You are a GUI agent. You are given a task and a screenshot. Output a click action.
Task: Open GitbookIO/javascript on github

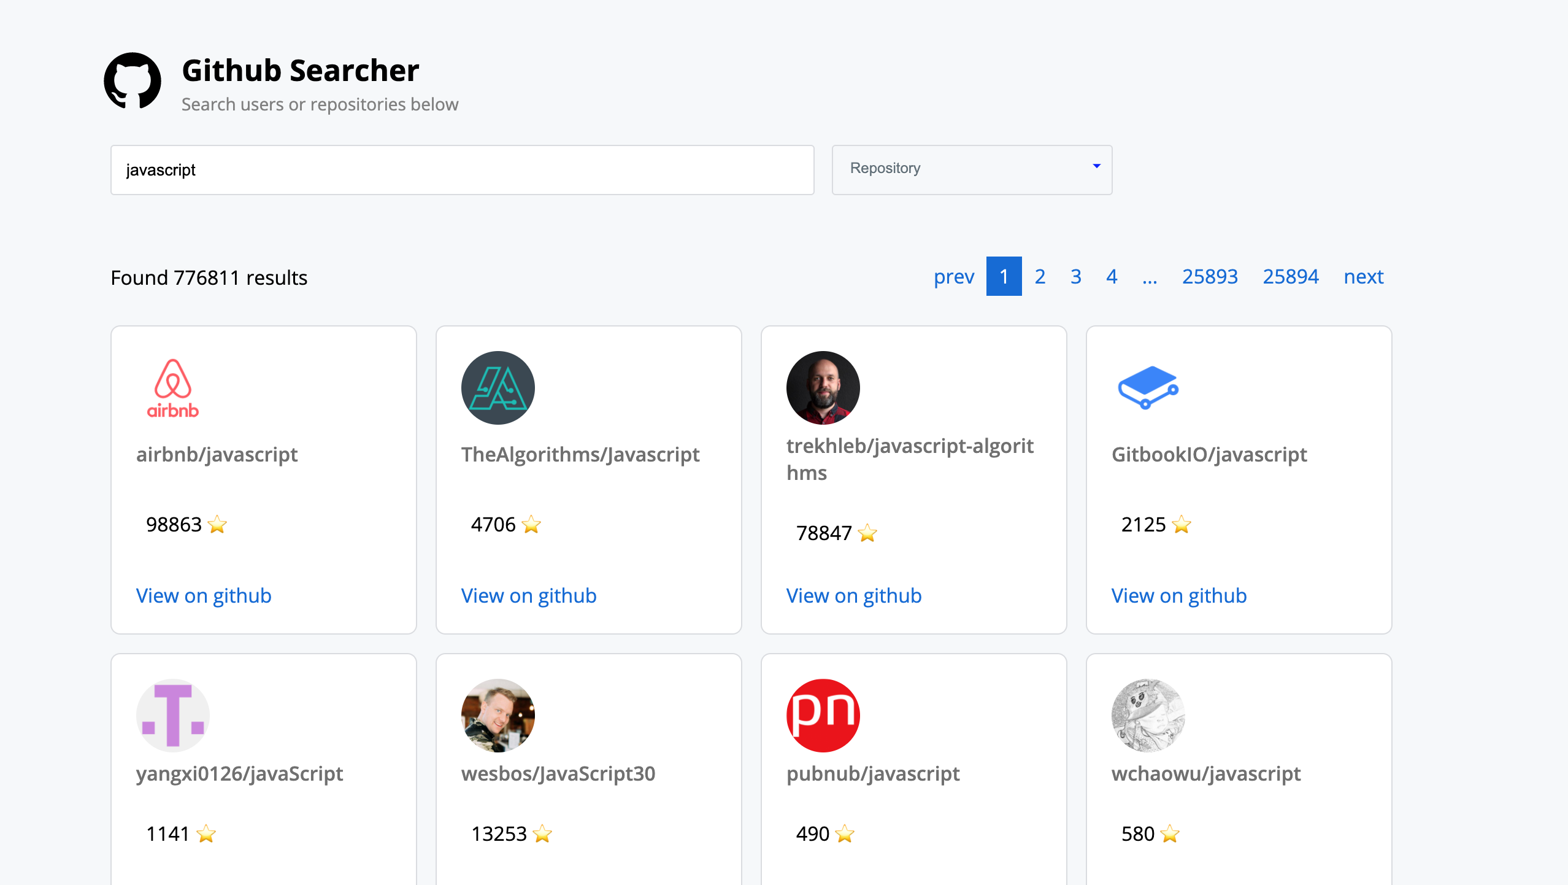(x=1178, y=595)
